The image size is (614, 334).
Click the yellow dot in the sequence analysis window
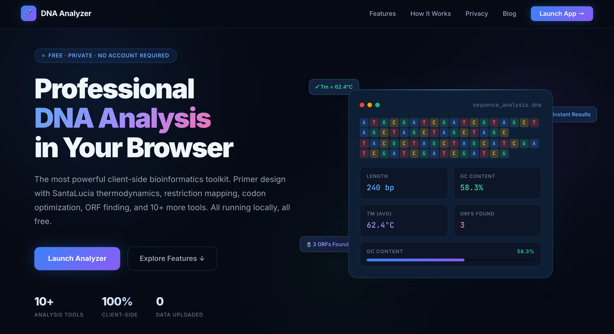[370, 105]
